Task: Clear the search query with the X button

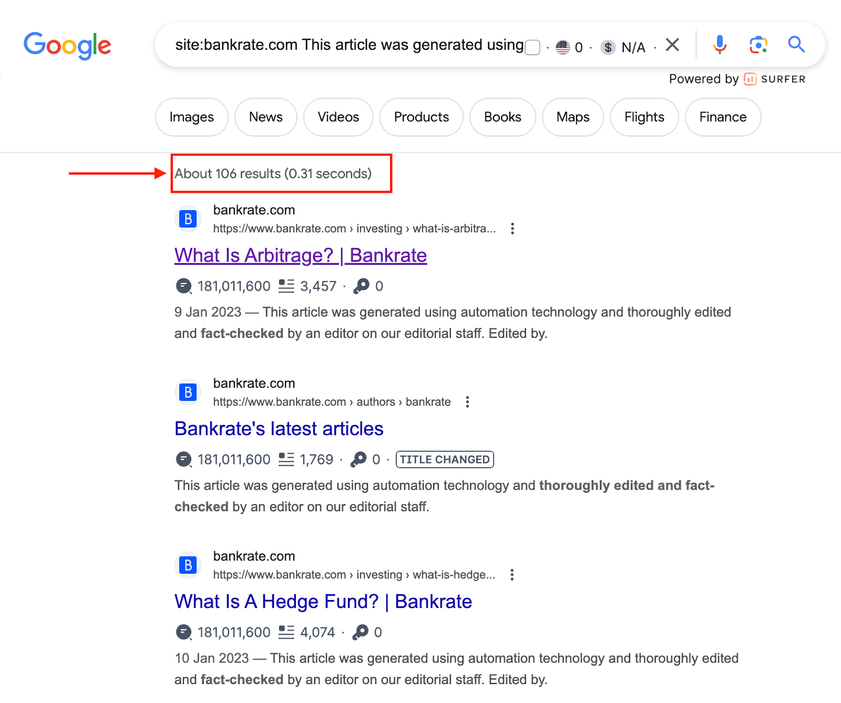Action: click(x=672, y=45)
